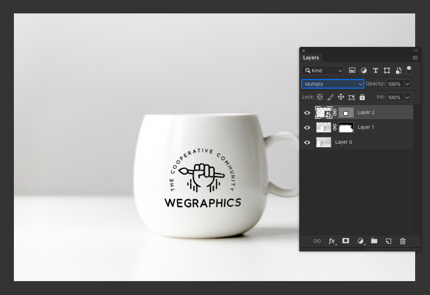The image size is (430, 295).
Task: Toggle Layer 1 mask link chain
Action: [335, 127]
